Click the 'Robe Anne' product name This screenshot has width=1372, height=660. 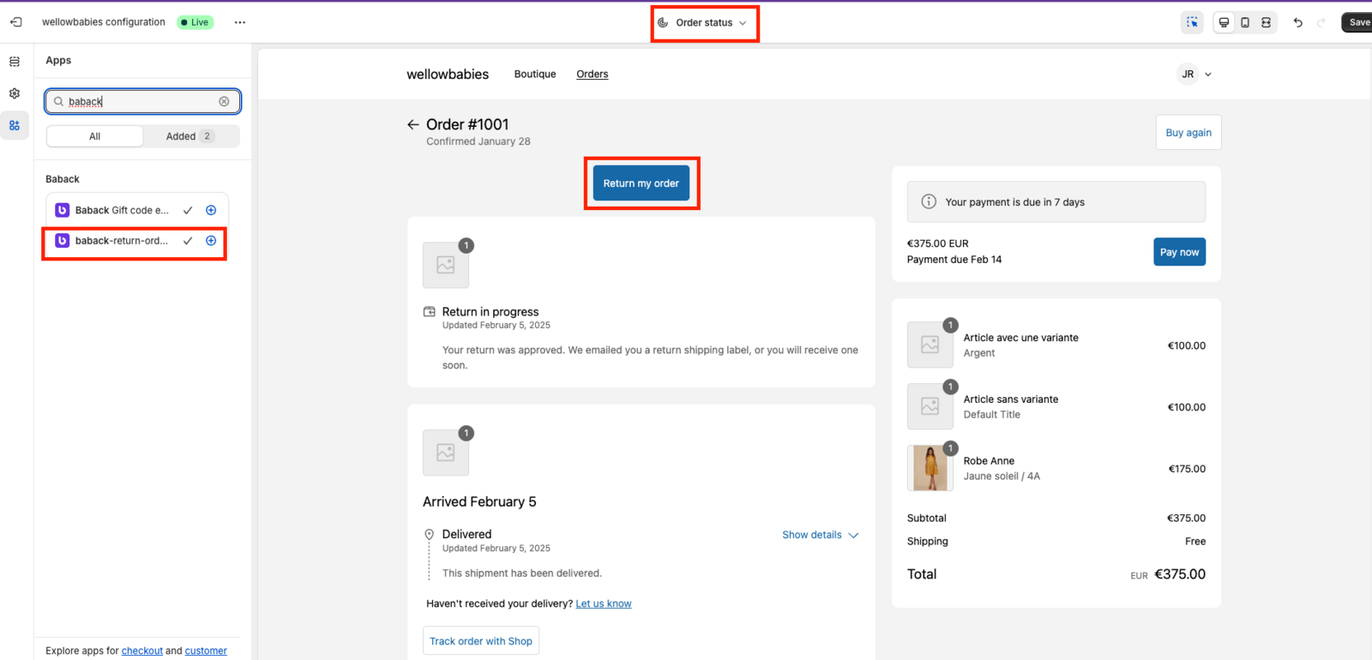pyautogui.click(x=989, y=461)
